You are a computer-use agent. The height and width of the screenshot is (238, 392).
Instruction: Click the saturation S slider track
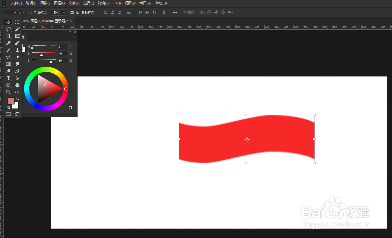coord(44,52)
